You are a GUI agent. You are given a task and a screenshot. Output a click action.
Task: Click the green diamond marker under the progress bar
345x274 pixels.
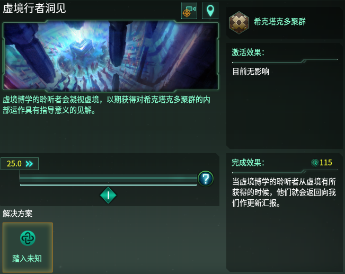point(108,196)
